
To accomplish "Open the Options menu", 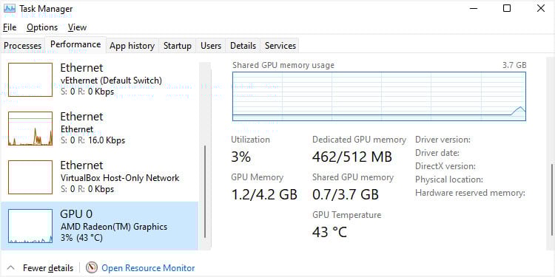I will (x=42, y=27).
